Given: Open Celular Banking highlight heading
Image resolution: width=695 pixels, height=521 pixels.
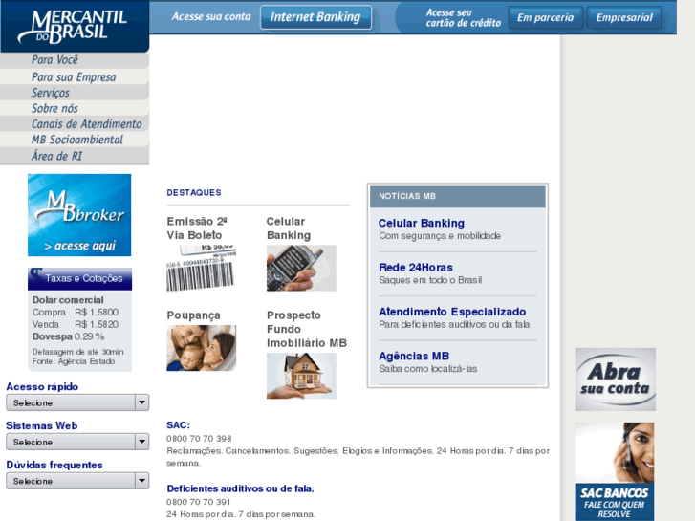Looking at the screenshot, I should (288, 228).
